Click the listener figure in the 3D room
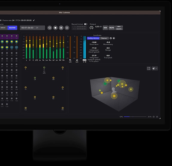This screenshot has width=172, height=166. [114, 90]
